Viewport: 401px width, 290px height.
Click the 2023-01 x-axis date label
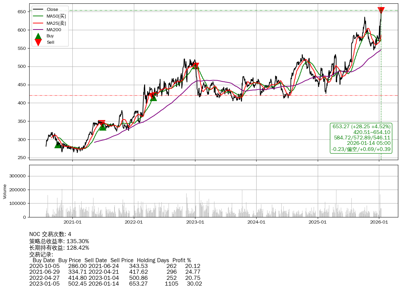(195, 222)
